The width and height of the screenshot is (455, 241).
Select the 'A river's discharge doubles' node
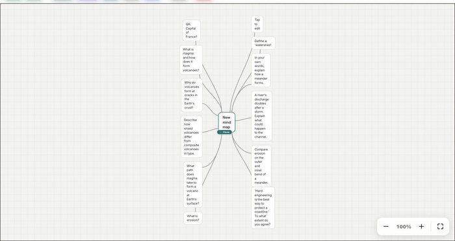(x=261, y=116)
